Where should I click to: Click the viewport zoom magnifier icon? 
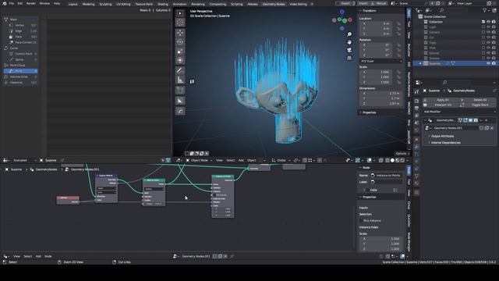coord(349,34)
